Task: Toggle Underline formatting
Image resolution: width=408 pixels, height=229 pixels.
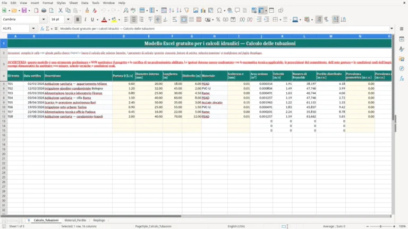Action: point(92,20)
